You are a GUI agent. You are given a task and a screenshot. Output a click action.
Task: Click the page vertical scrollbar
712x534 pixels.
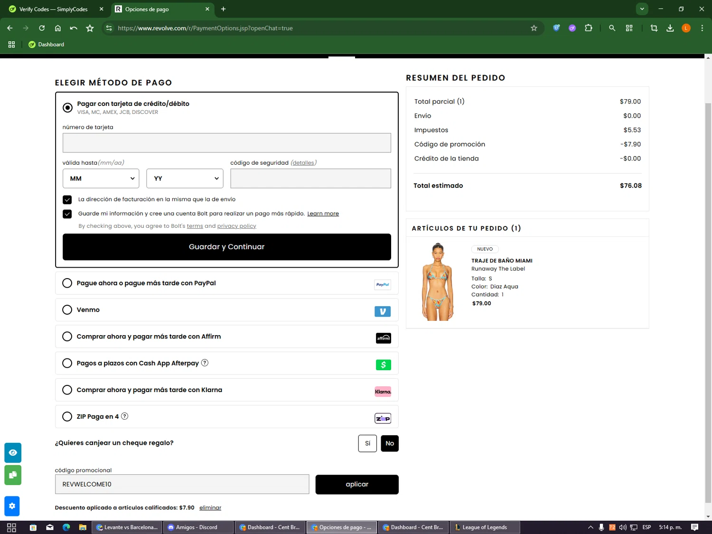(x=708, y=302)
